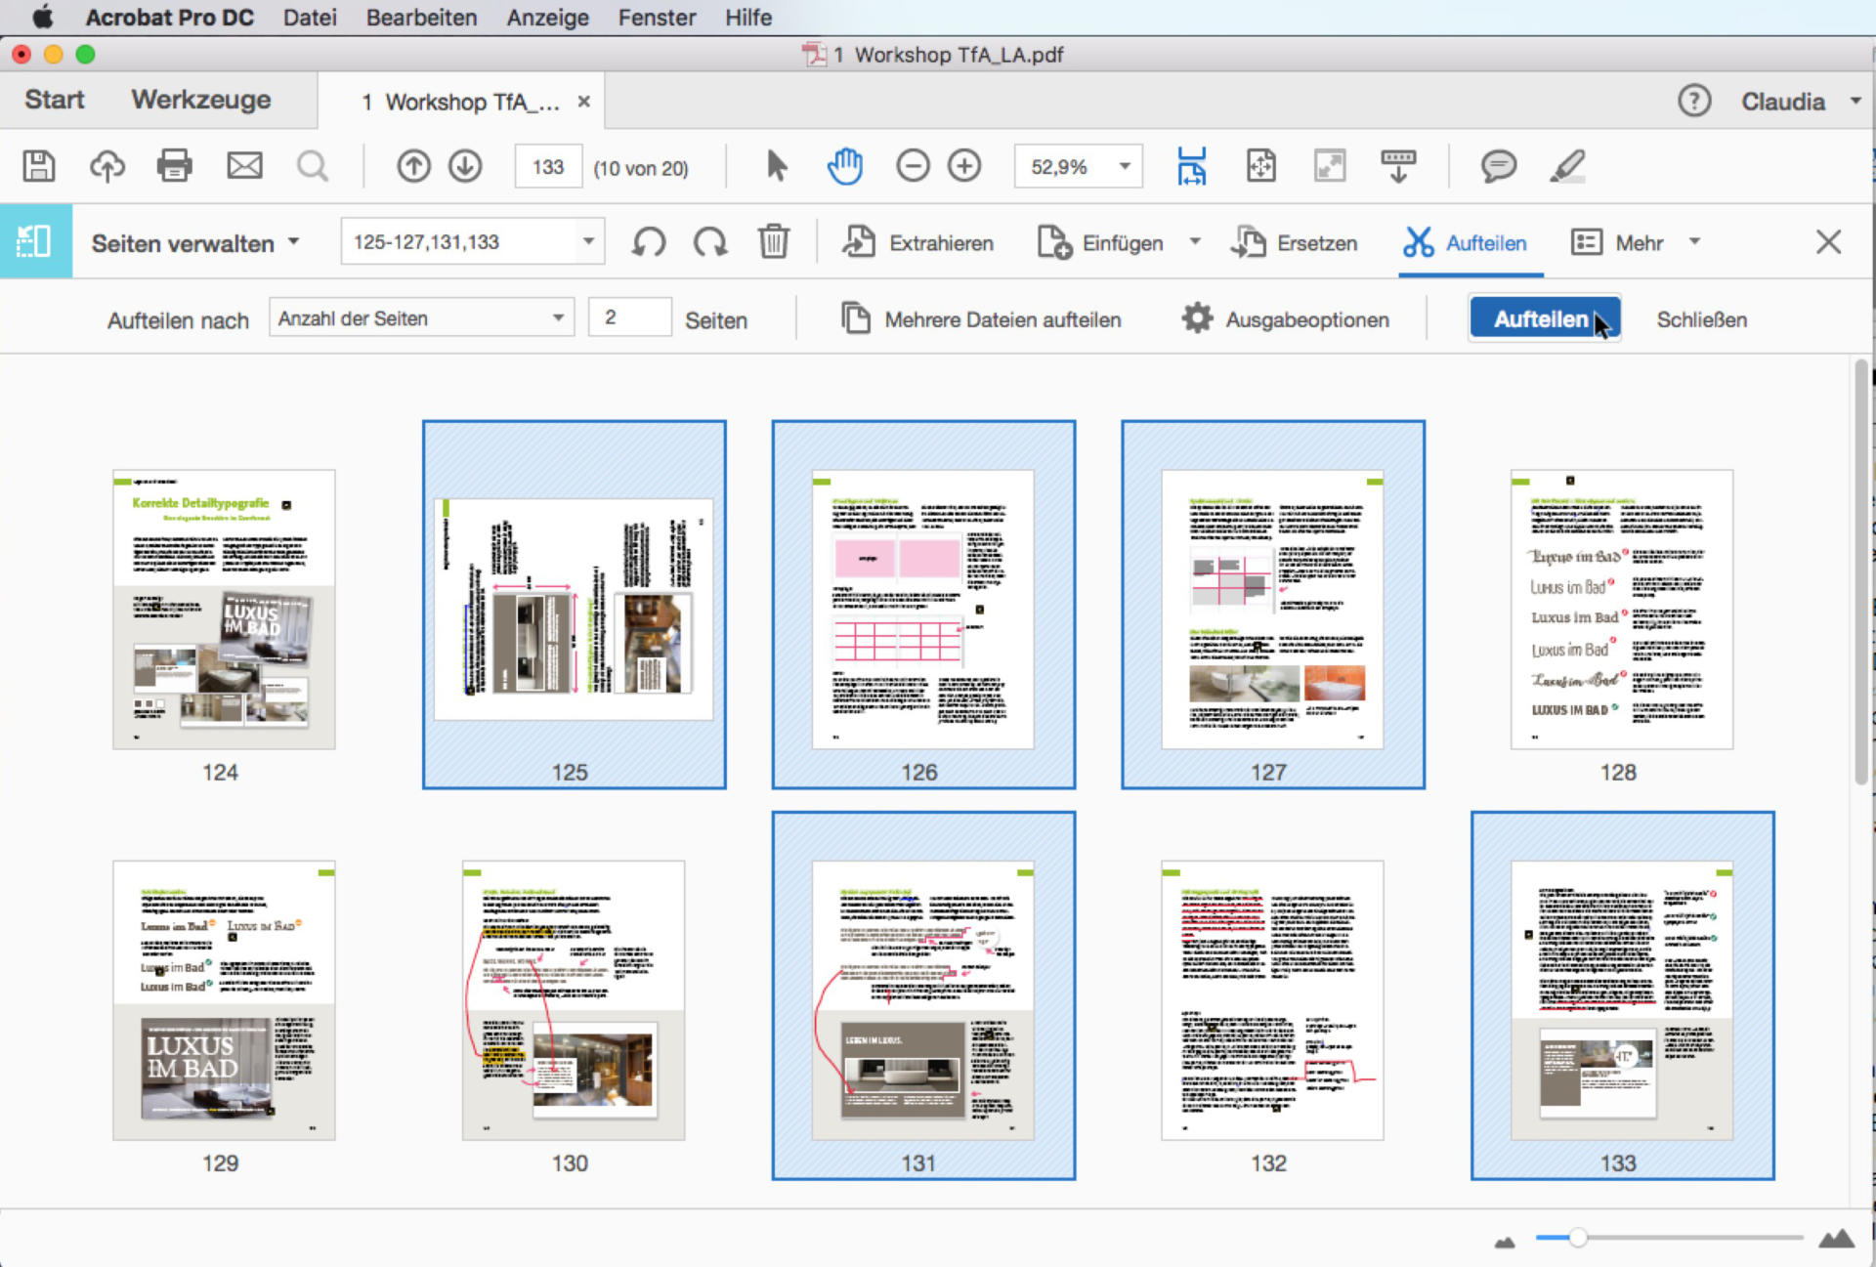Viewport: 1876px width, 1267px height.
Task: Close the Seiten verwalten toolbar with X
Action: [x=1828, y=242]
